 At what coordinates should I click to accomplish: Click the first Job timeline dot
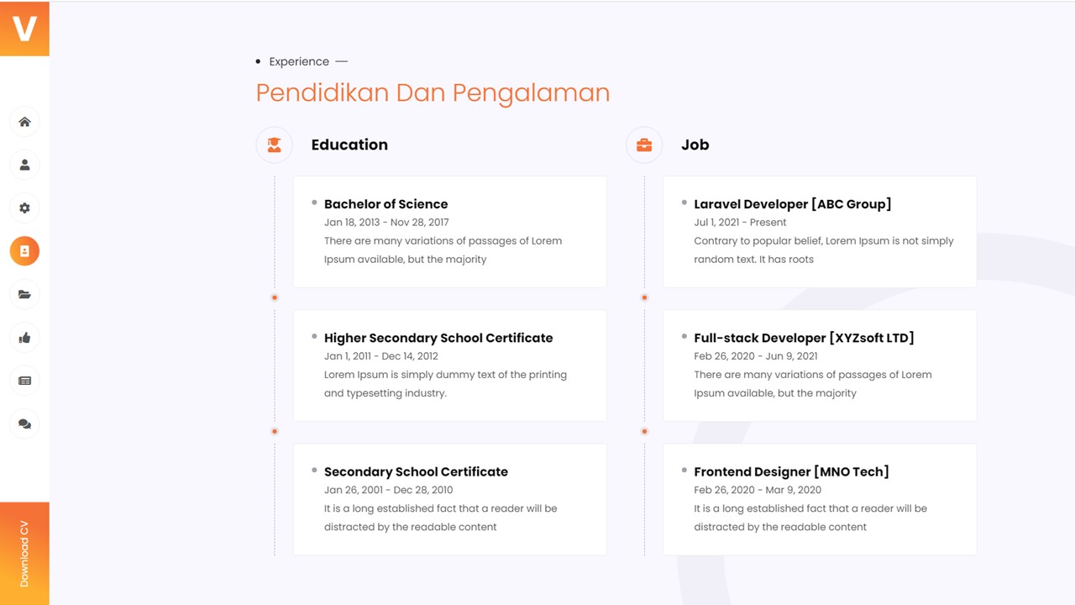pos(644,297)
